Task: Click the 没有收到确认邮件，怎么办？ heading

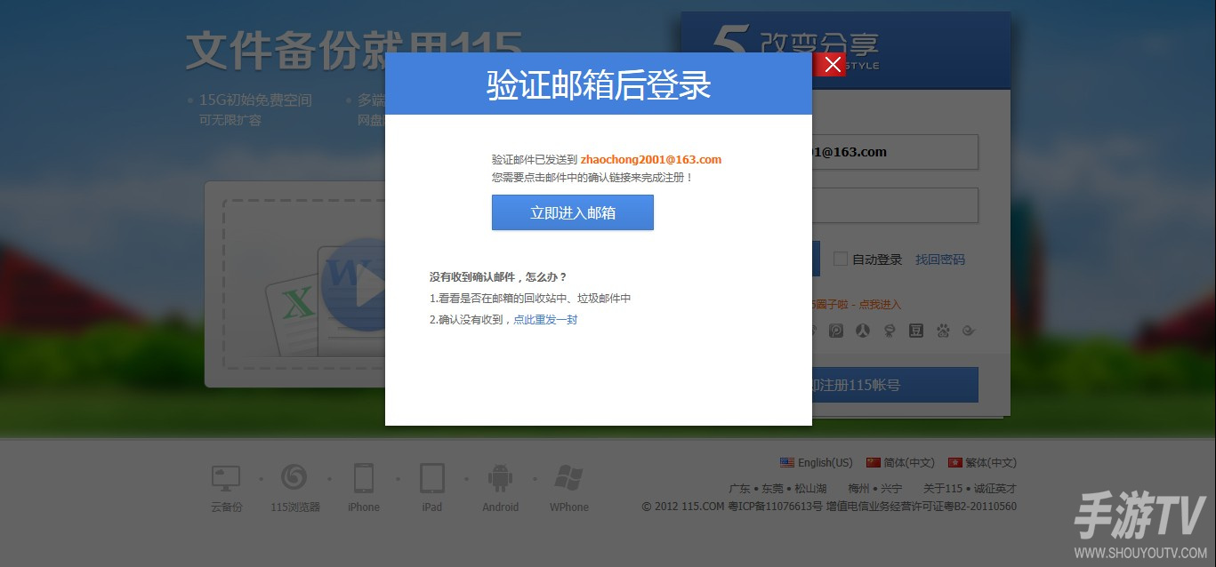Action: tap(498, 277)
